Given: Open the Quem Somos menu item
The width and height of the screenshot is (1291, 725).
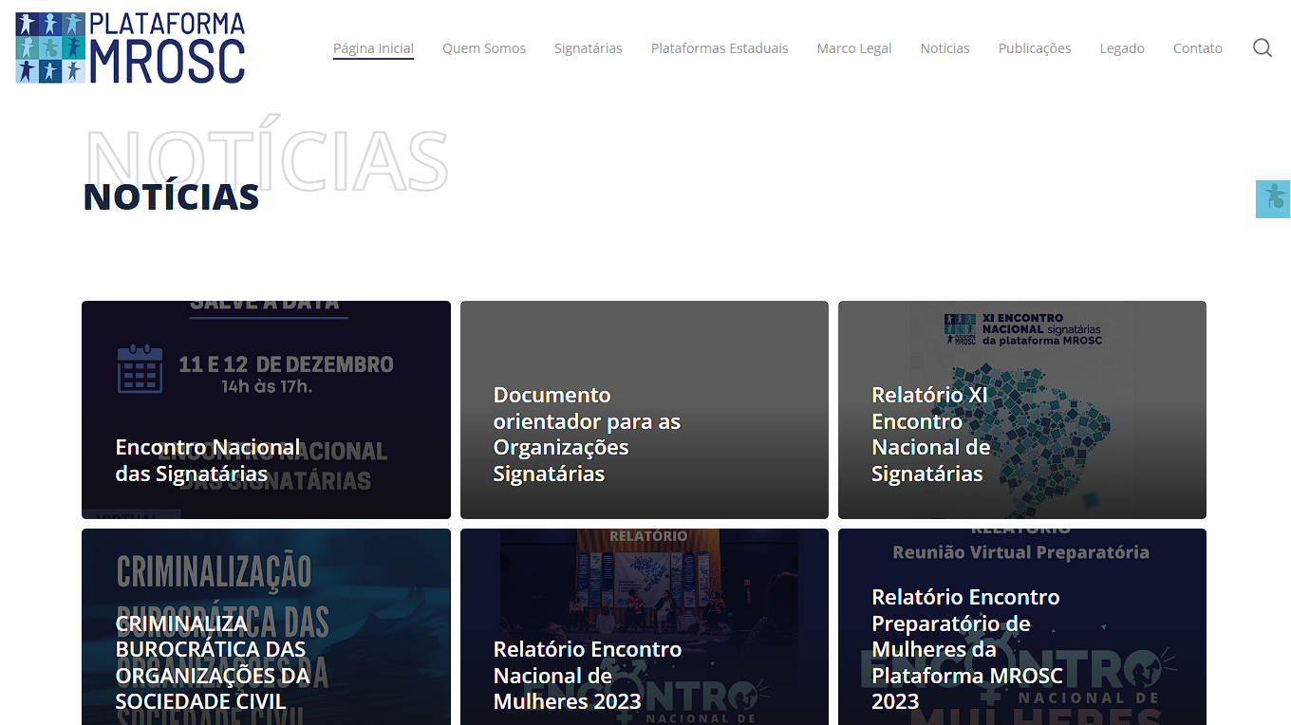Looking at the screenshot, I should click(x=484, y=48).
